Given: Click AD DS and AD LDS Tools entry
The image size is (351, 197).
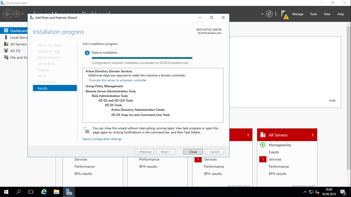Looking at the screenshot, I should [x=116, y=101].
